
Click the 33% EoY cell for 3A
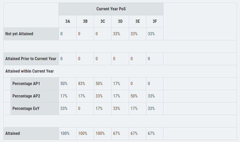(68, 109)
